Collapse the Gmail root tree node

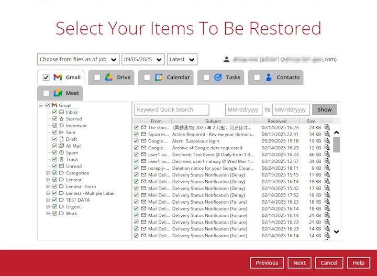point(41,105)
